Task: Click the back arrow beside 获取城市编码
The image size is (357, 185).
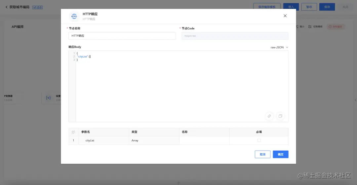Action: [x=6, y=7]
